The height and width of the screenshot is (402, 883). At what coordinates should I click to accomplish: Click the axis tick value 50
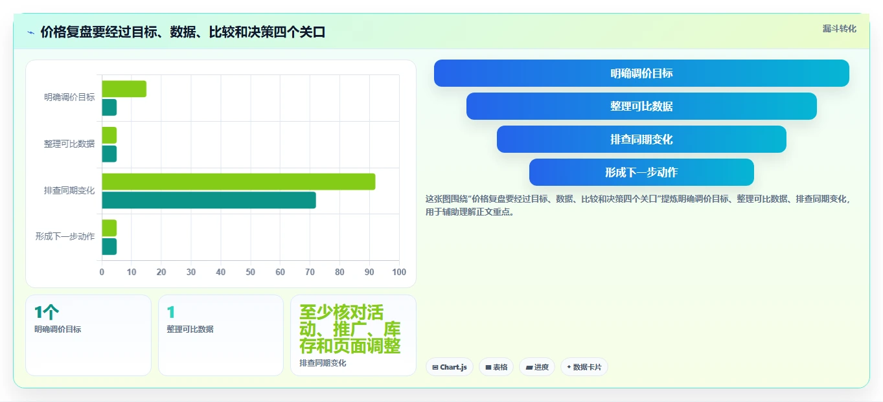[251, 272]
